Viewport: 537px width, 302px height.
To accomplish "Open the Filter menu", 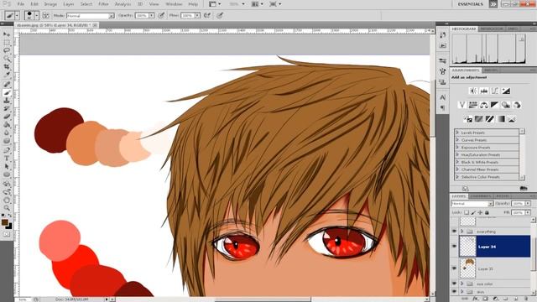I will 103,4.
